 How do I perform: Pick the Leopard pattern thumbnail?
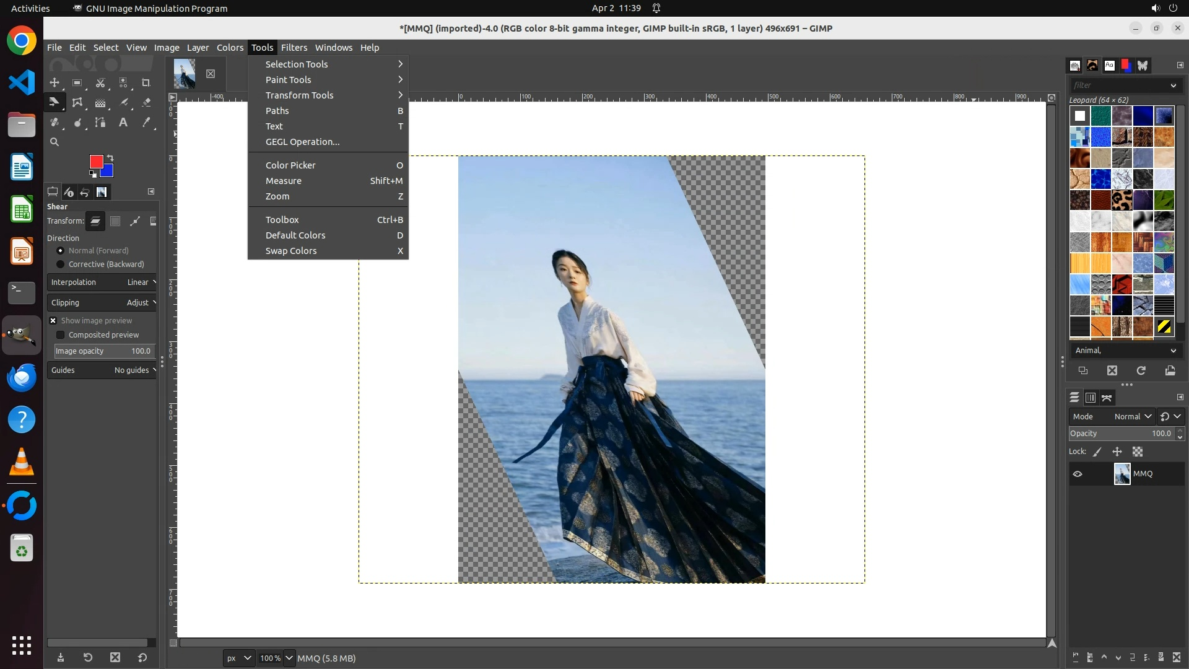click(1122, 200)
